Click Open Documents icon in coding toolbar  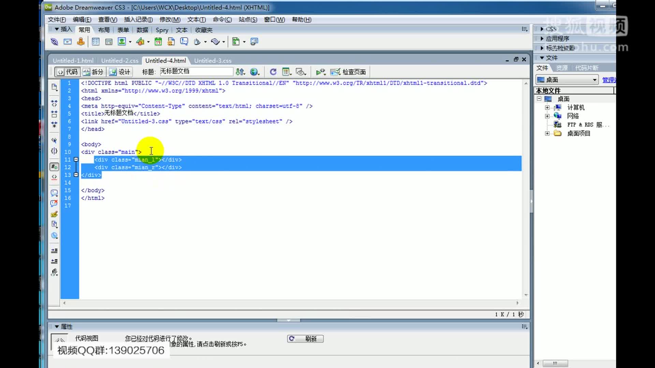click(54, 87)
